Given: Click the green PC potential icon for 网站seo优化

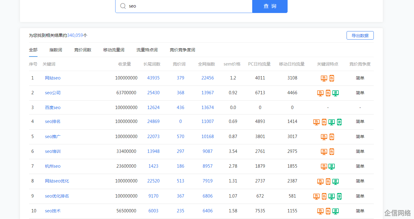Looking at the screenshot, I should pos(335,182).
